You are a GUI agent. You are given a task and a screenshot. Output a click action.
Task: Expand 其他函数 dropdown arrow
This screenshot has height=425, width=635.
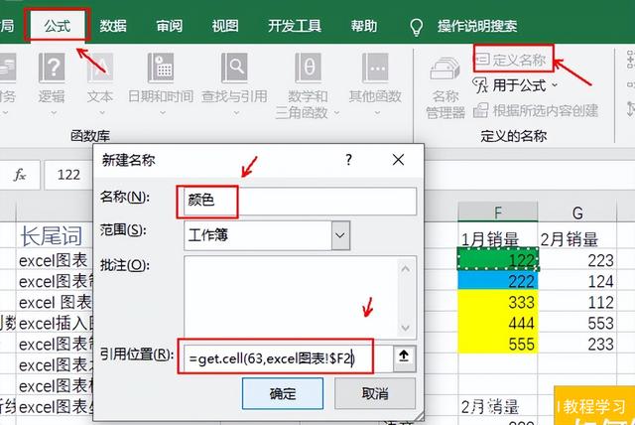(377, 113)
